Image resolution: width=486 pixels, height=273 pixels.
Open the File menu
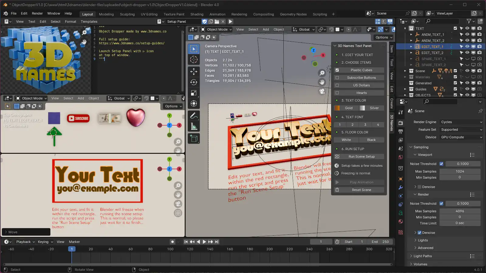click(14, 13)
